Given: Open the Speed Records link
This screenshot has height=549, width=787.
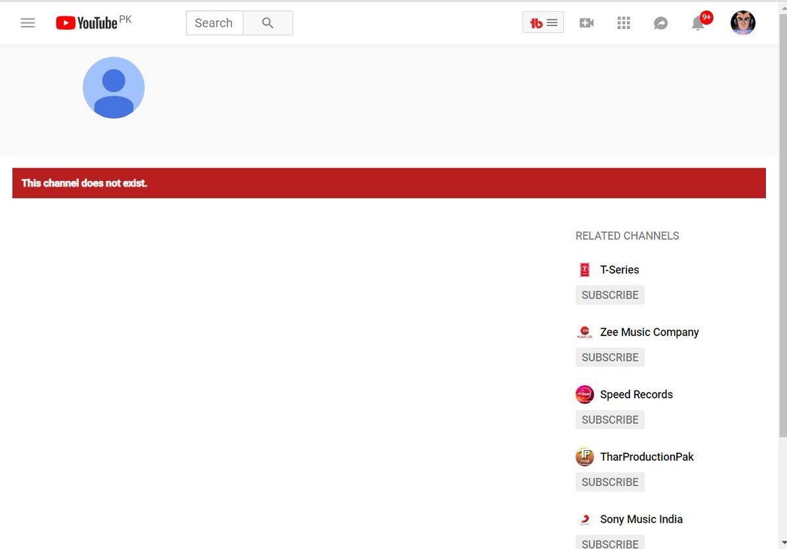Looking at the screenshot, I should coord(636,394).
